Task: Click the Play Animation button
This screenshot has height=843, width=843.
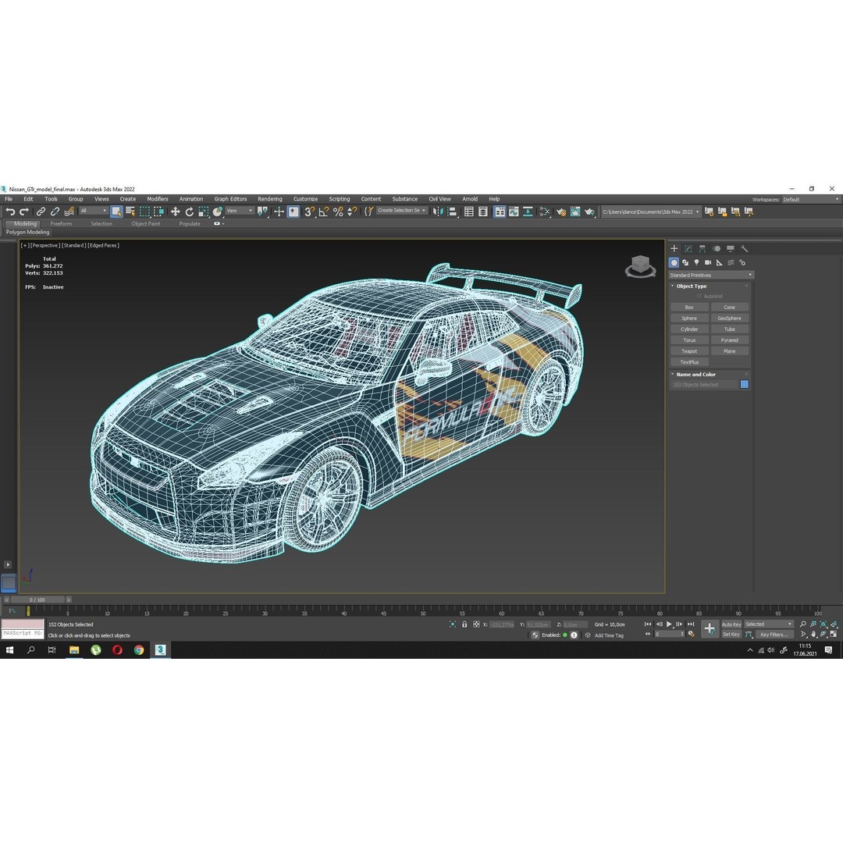Action: pyautogui.click(x=670, y=624)
